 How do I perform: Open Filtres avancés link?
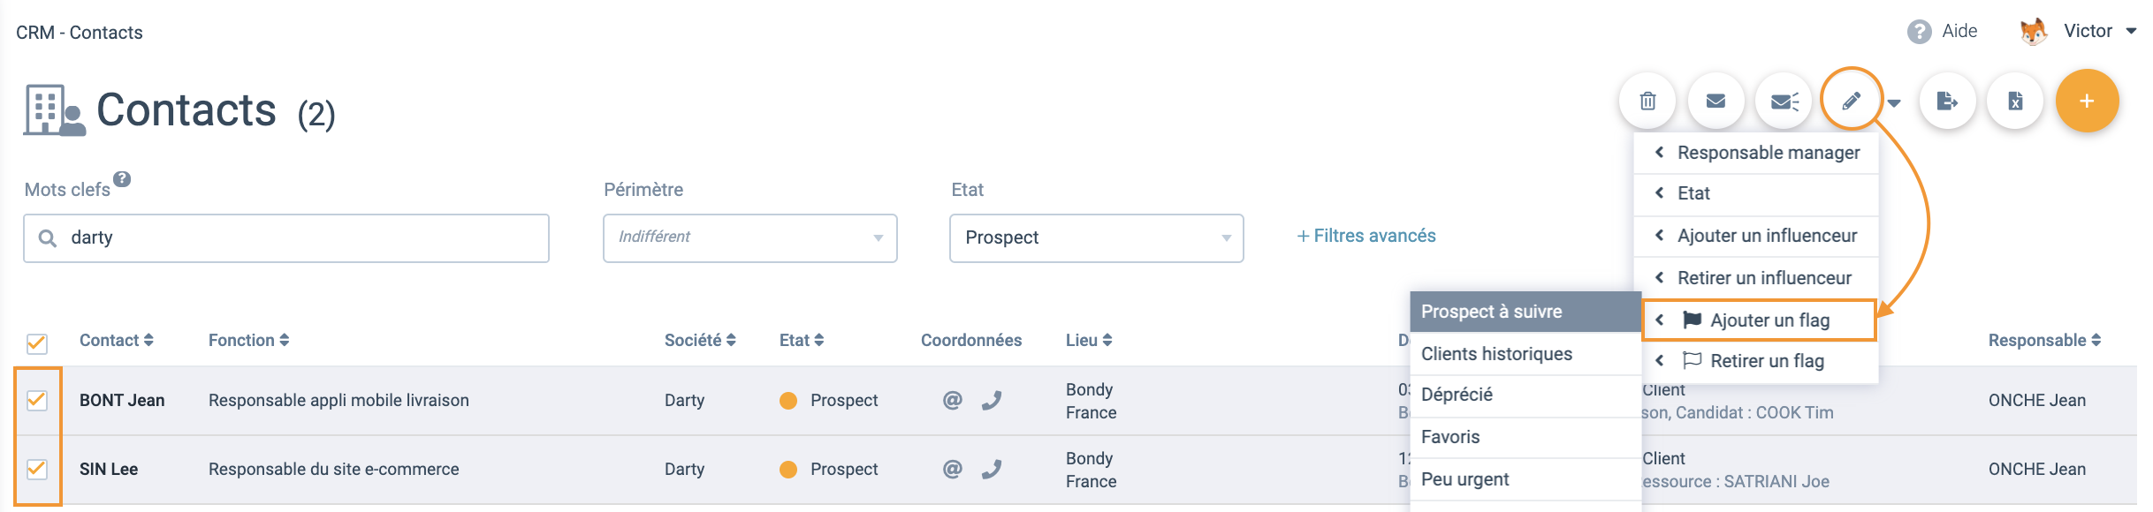coord(1366,236)
